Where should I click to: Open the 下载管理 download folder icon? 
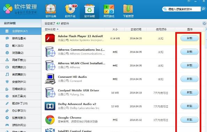tap(128, 9)
